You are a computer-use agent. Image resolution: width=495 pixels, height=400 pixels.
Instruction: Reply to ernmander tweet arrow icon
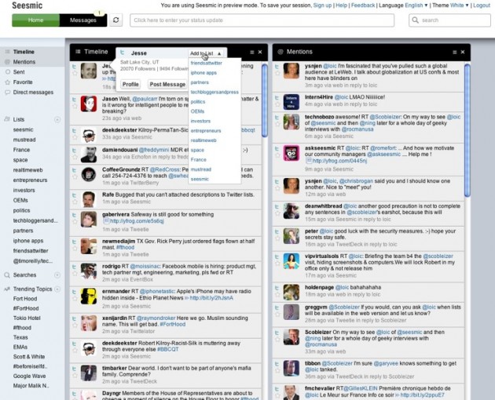pos(74,292)
